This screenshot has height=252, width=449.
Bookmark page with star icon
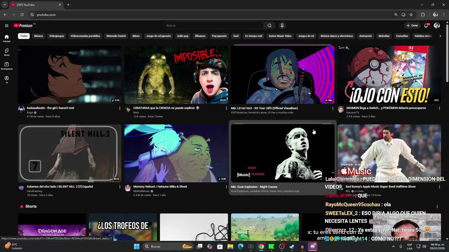click(411, 15)
